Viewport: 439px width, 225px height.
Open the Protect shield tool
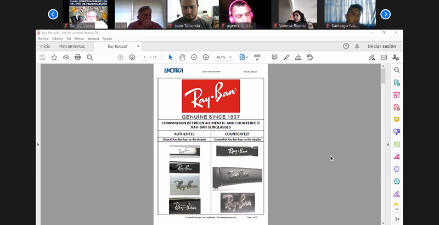(x=397, y=169)
